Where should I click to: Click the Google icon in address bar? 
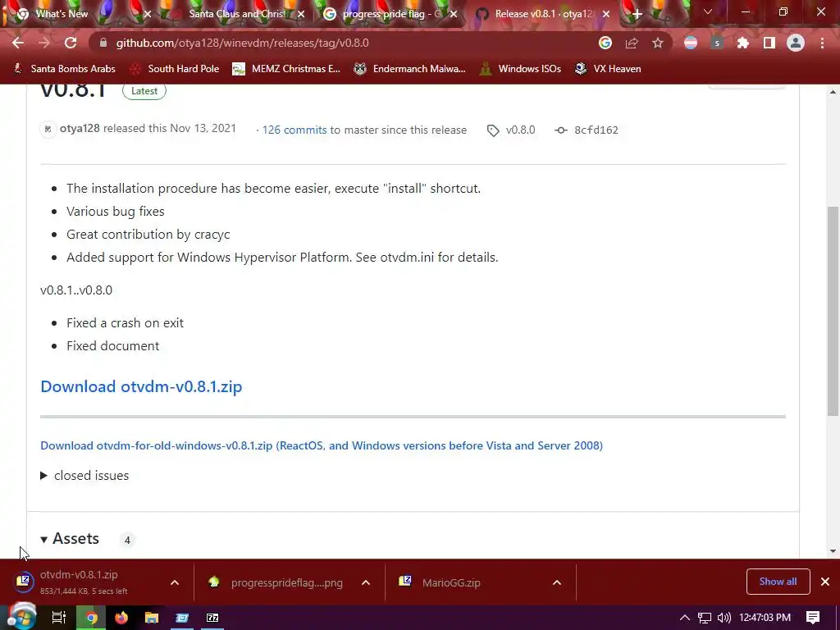click(605, 43)
